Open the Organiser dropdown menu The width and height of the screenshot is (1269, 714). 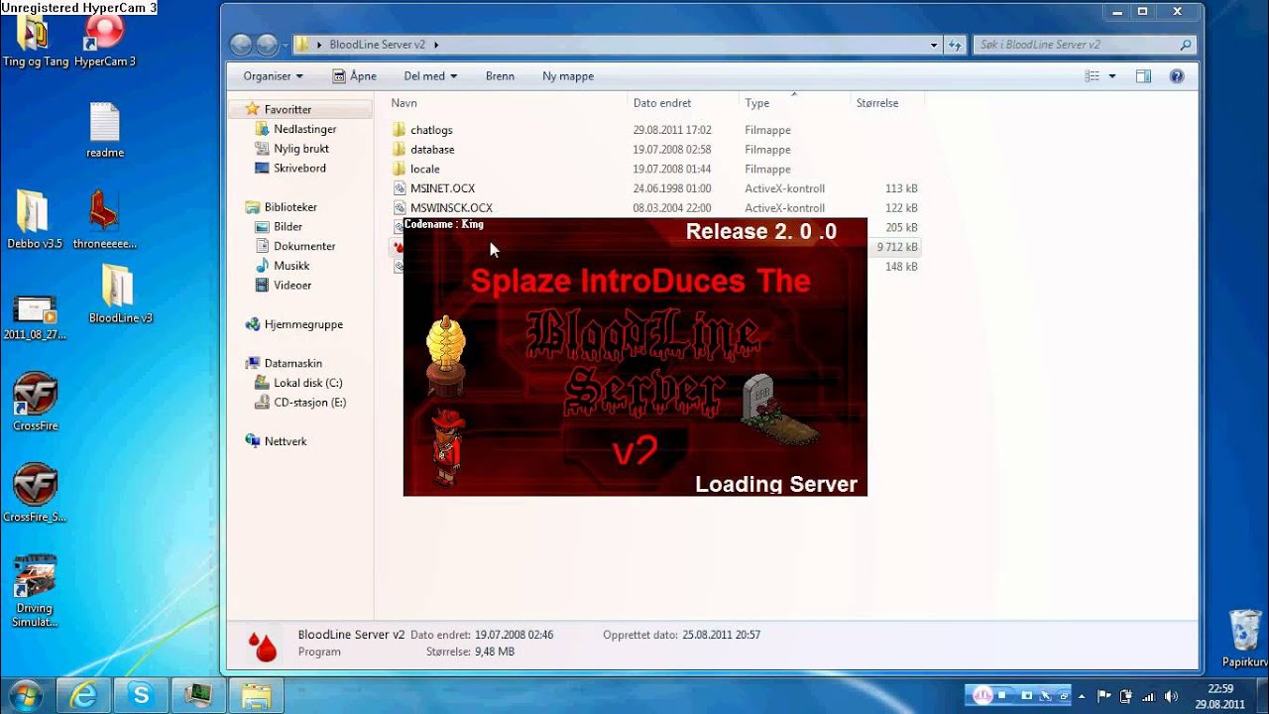pos(273,76)
